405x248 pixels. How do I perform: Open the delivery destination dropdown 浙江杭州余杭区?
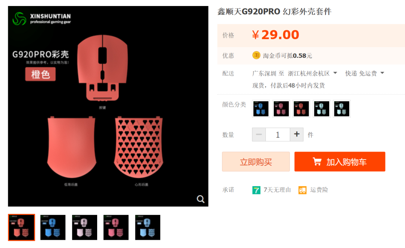point(312,74)
